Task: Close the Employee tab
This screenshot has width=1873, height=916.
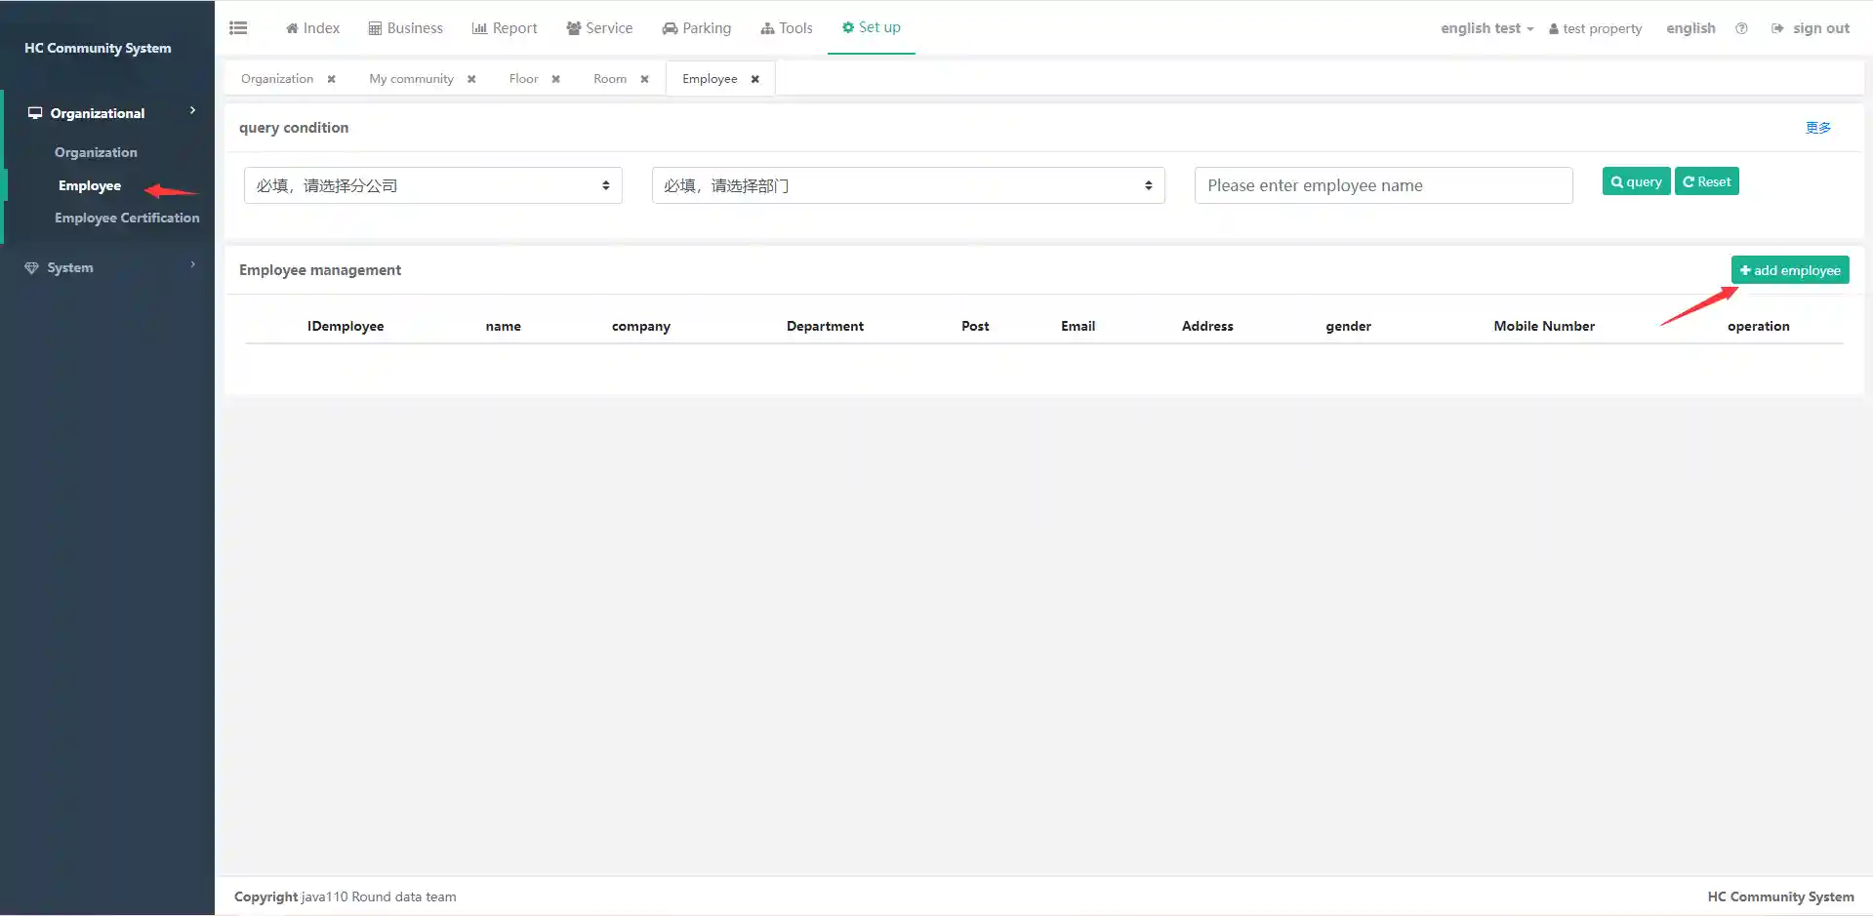Action: point(755,79)
